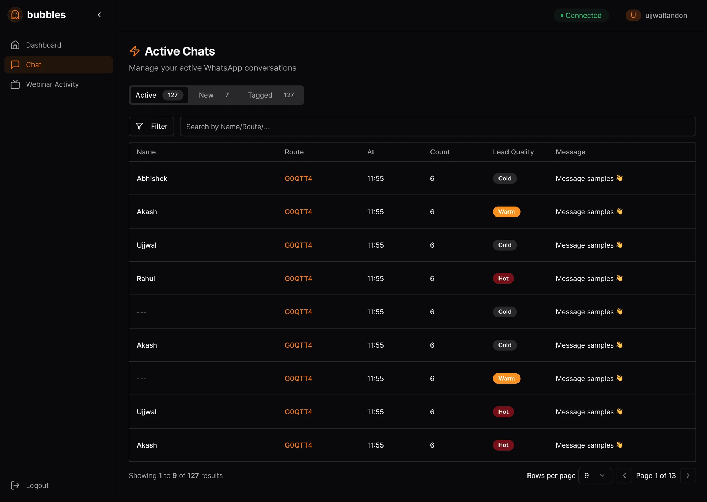Click the bubbles ghost logo icon

pyautogui.click(x=15, y=15)
